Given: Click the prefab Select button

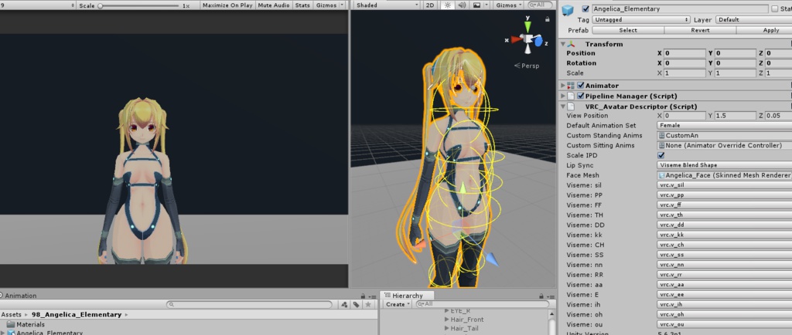Looking at the screenshot, I should click(x=628, y=30).
